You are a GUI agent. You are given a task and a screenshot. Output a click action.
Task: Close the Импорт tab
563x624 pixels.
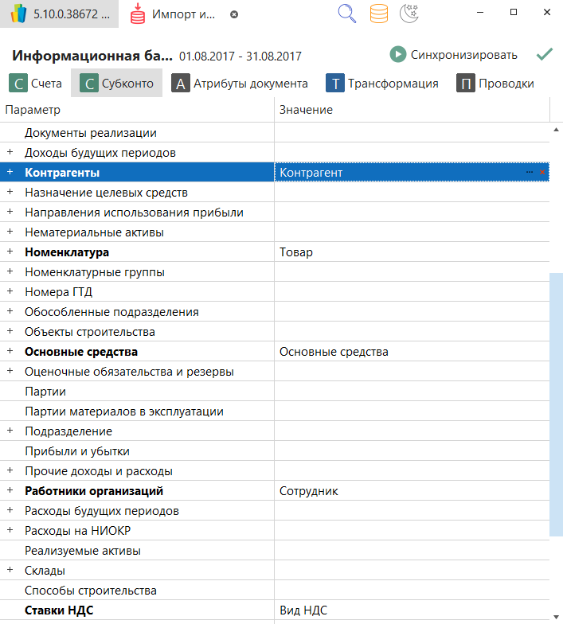click(x=233, y=15)
